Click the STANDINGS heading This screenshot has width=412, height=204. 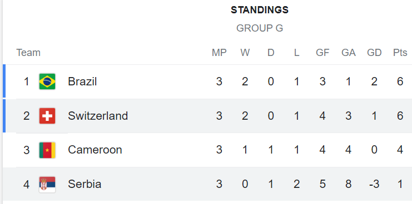(x=260, y=10)
